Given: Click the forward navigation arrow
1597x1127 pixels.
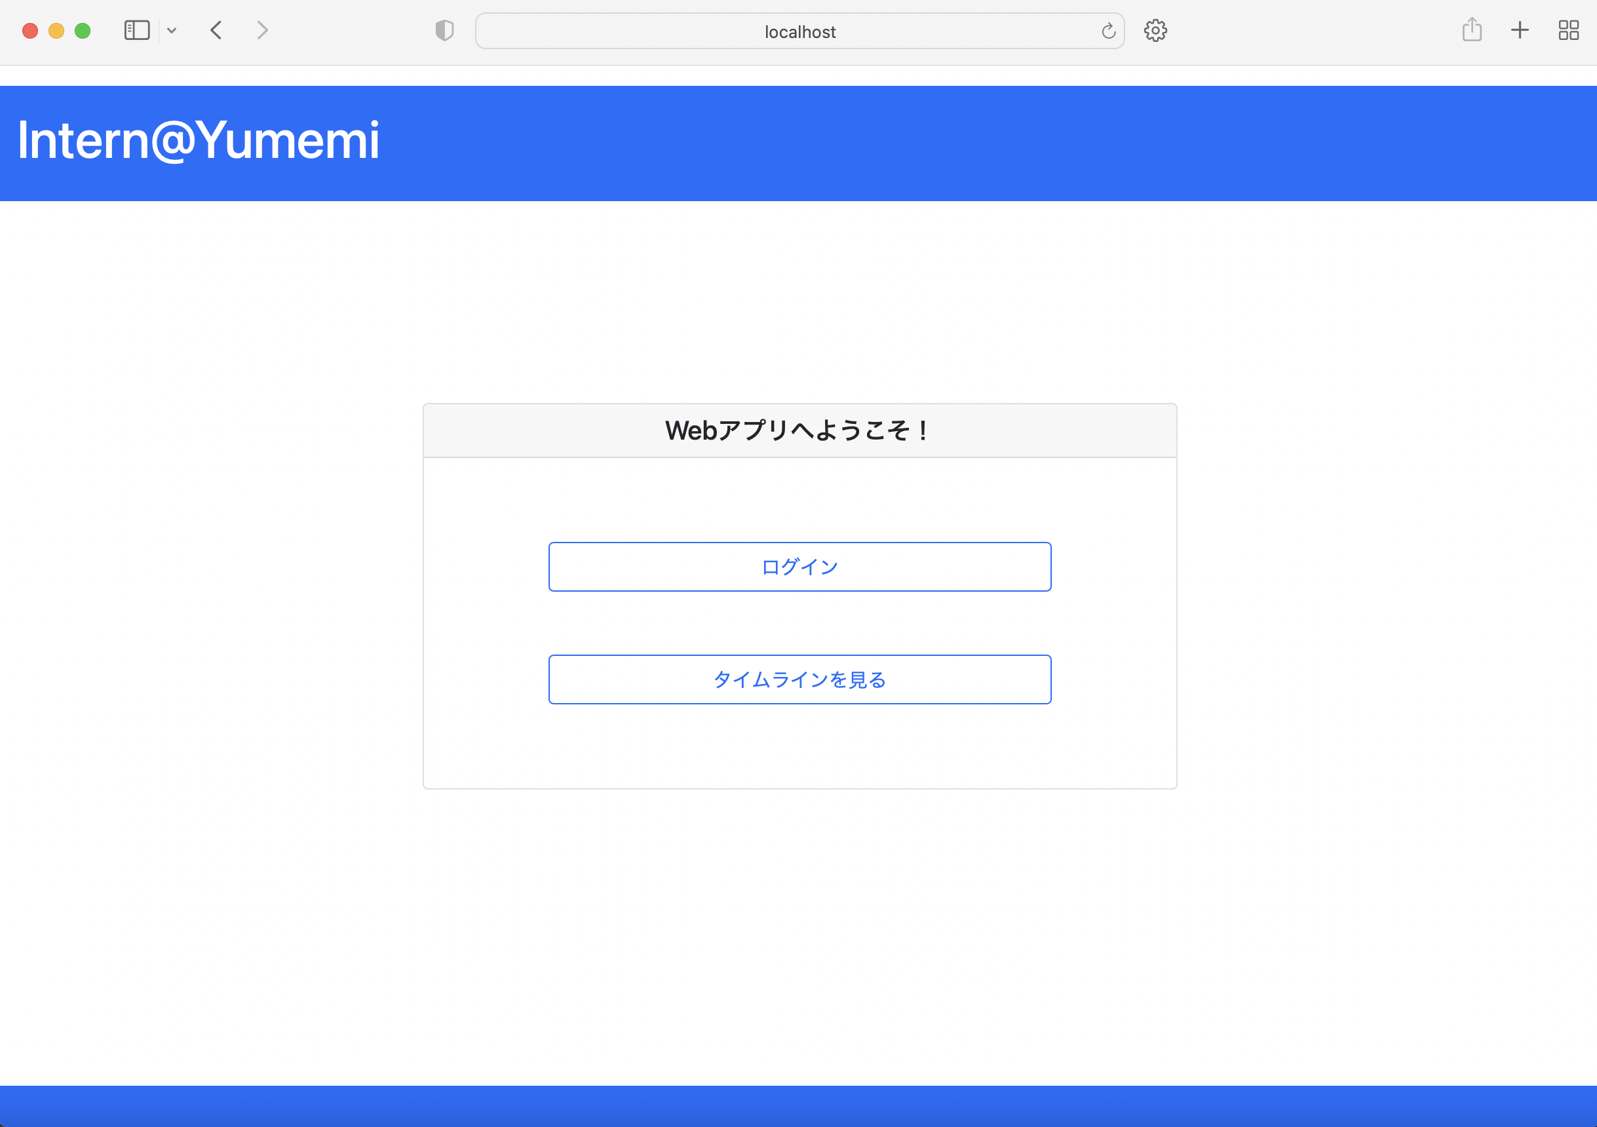Looking at the screenshot, I should (x=262, y=30).
